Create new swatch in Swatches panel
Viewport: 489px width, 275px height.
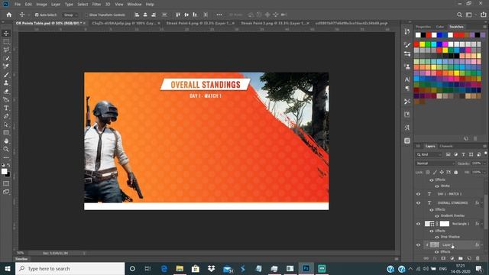466,138
